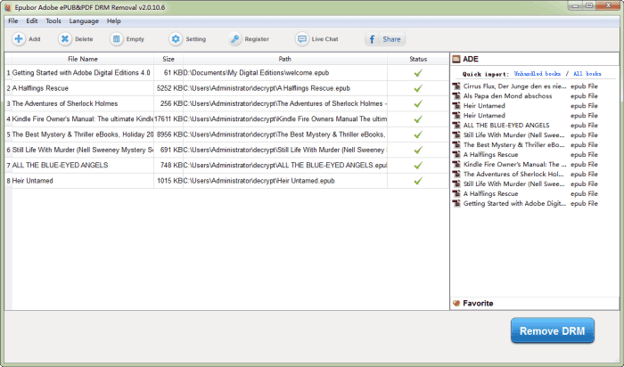Click path ending 'Heir Untamed.epub'
Viewport: 624px width, 367px height.
pyautogui.click(x=259, y=181)
